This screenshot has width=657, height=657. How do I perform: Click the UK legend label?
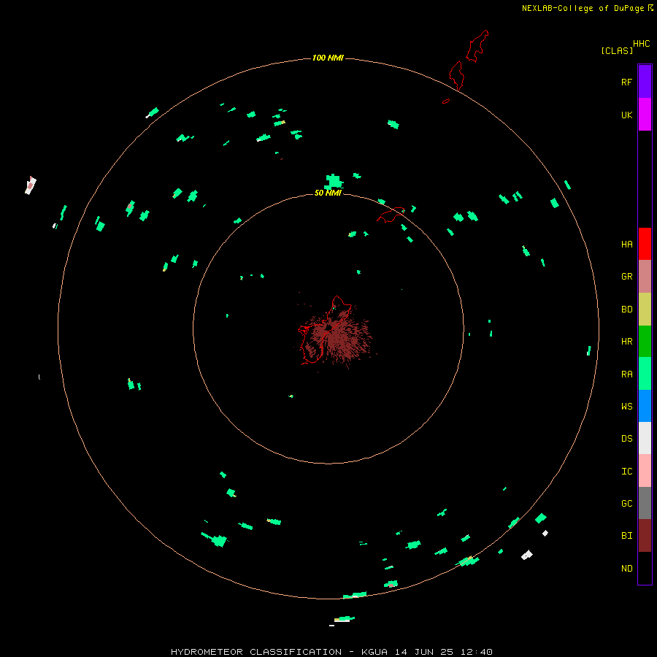click(x=626, y=115)
